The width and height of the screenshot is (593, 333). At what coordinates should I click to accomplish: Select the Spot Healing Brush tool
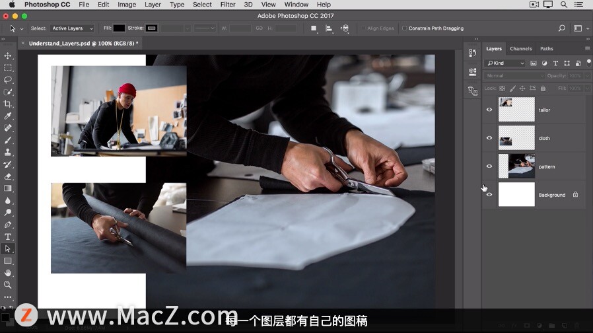(7, 128)
